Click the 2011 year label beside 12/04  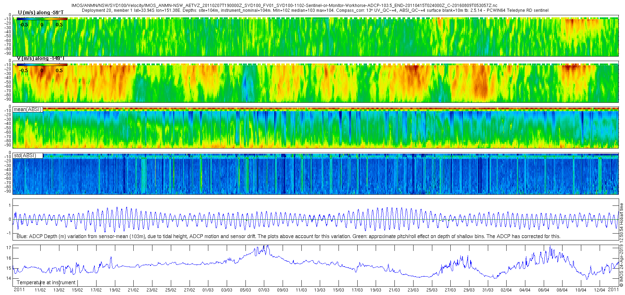(614, 289)
